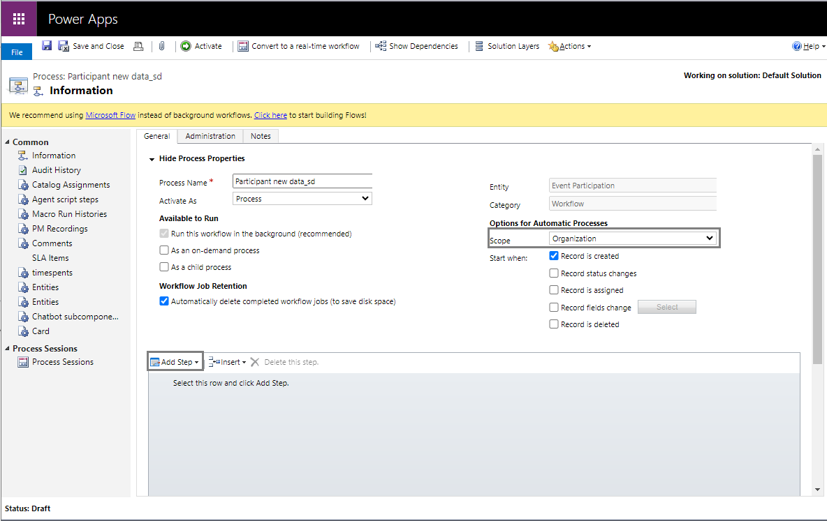827x521 pixels.
Task: Check 'Record status changes' checkbox
Action: pyautogui.click(x=554, y=273)
